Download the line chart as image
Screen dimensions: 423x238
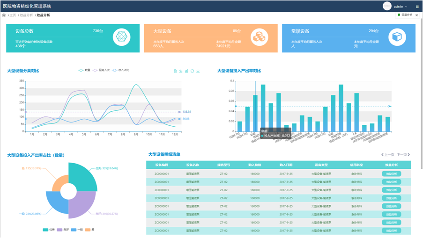click(x=198, y=71)
